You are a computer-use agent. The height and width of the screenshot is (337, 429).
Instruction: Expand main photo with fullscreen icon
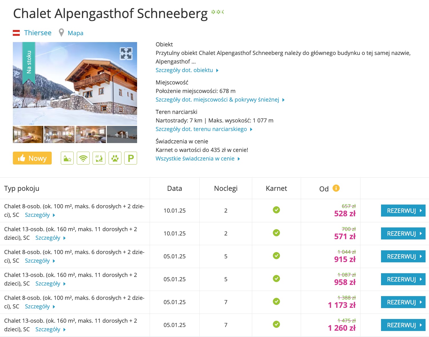[126, 53]
